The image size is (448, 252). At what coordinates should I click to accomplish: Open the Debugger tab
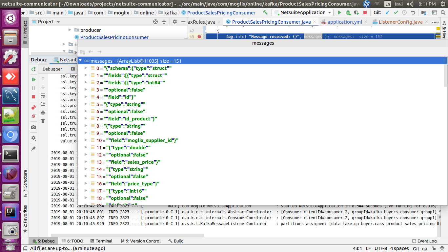click(52, 69)
